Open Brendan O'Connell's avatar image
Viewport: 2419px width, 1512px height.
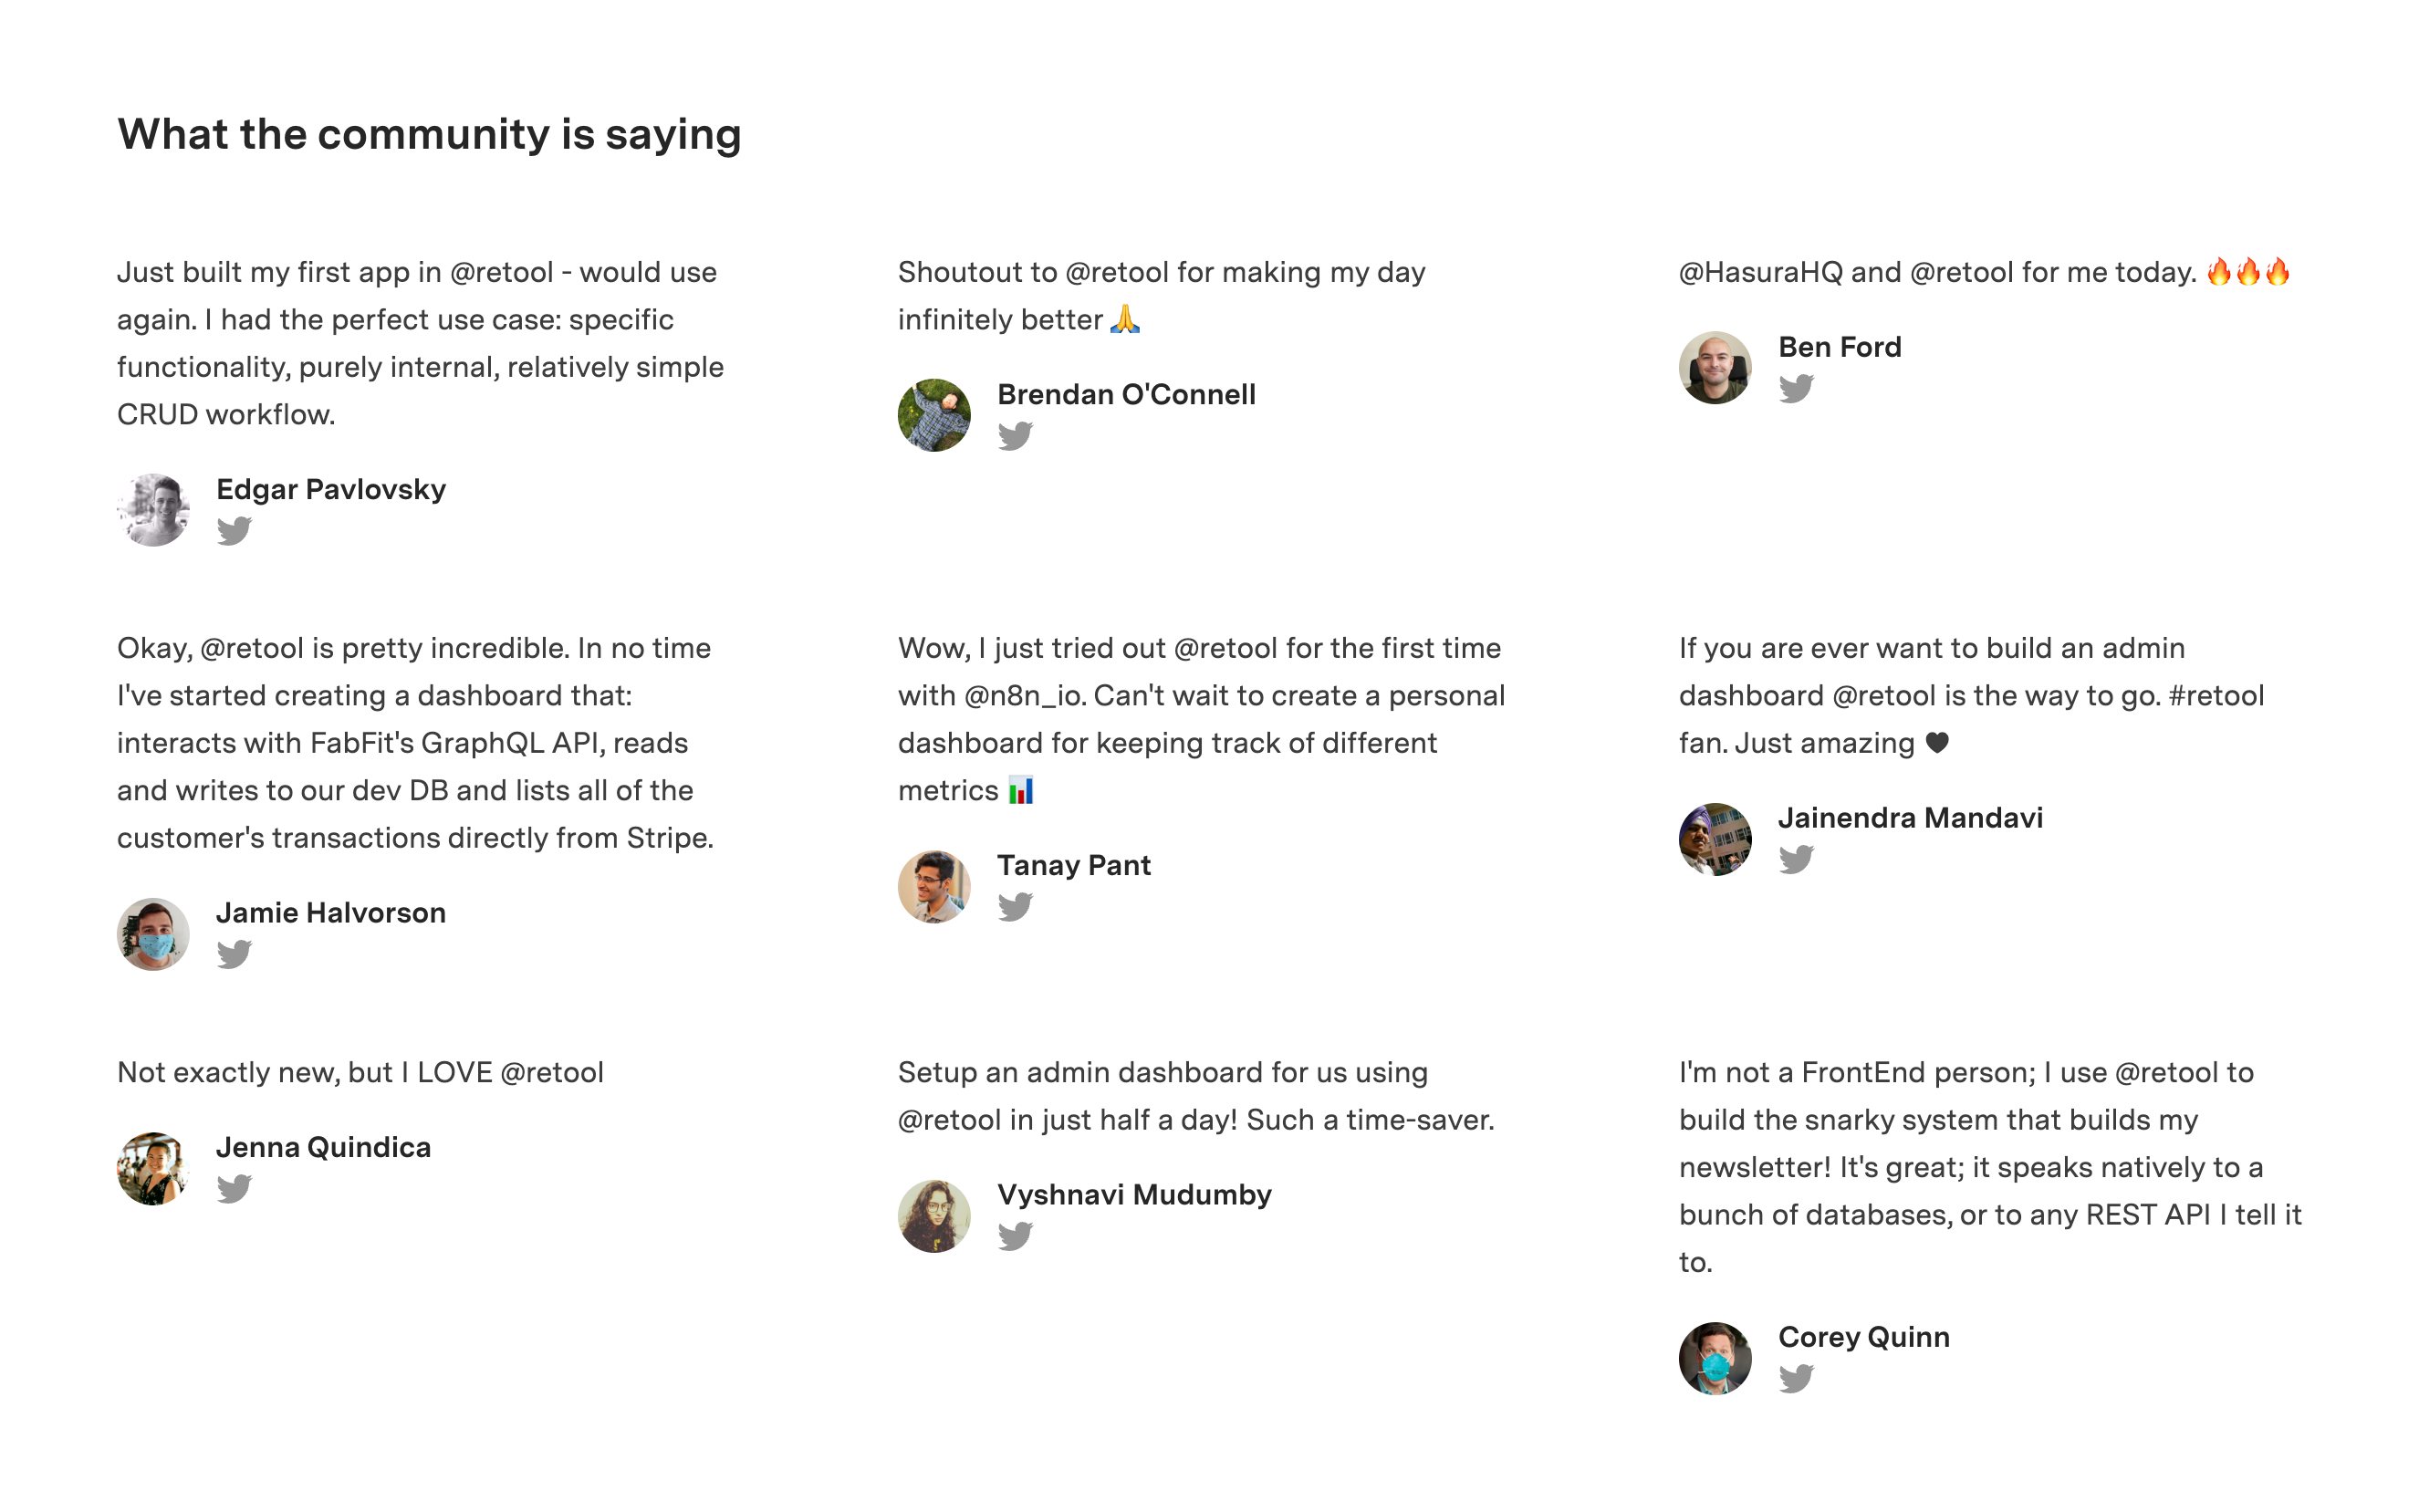934,415
